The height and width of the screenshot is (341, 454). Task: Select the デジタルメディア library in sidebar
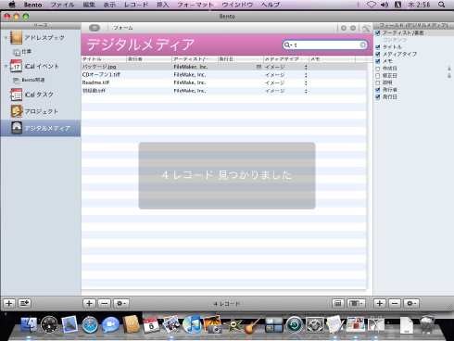pyautogui.click(x=41, y=128)
